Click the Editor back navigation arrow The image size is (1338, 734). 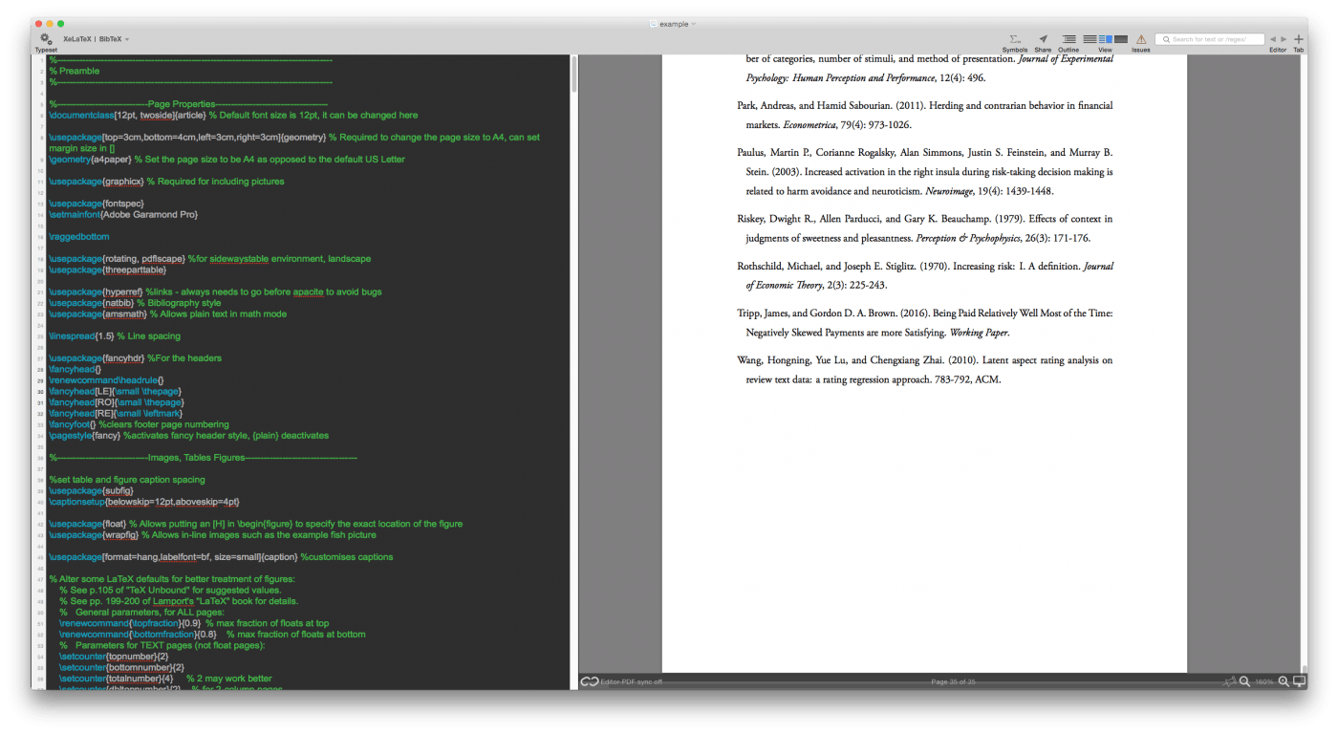[1273, 39]
